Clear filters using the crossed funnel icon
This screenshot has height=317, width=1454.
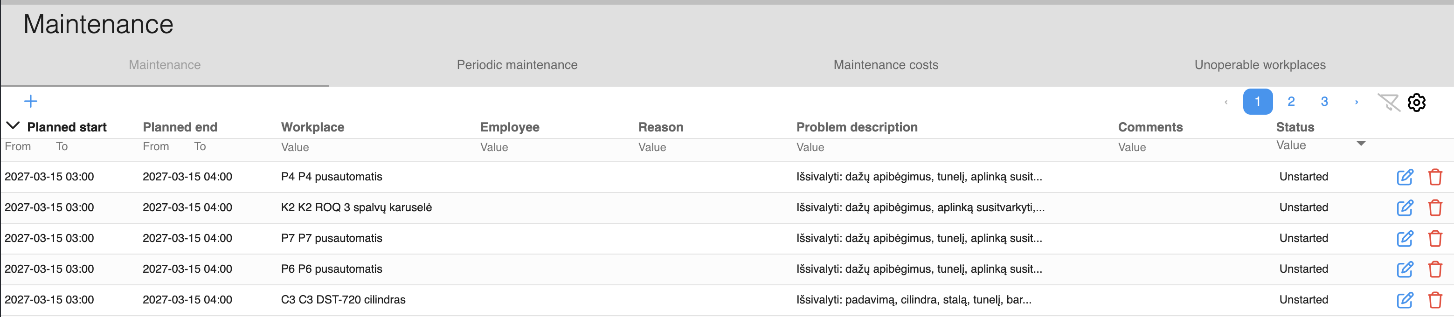click(x=1388, y=103)
